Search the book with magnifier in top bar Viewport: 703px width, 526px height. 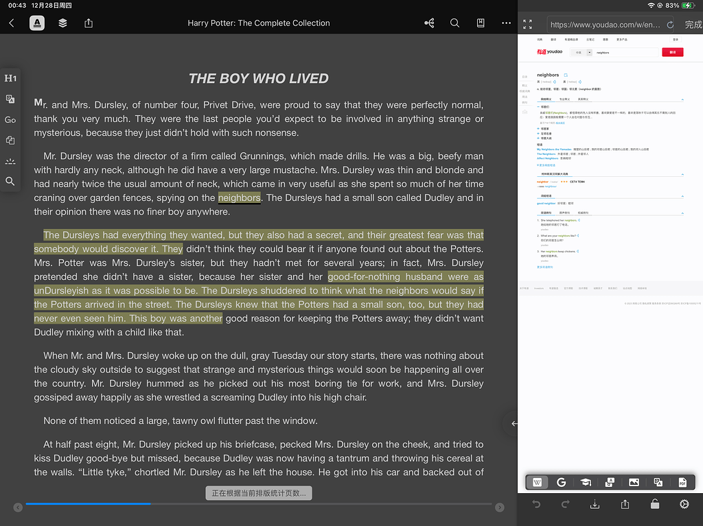click(x=454, y=23)
